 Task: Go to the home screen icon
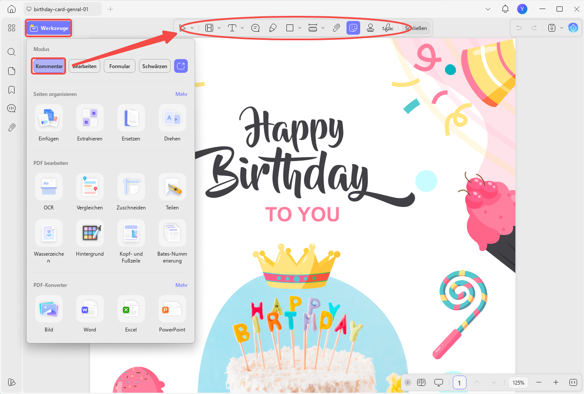12,9
